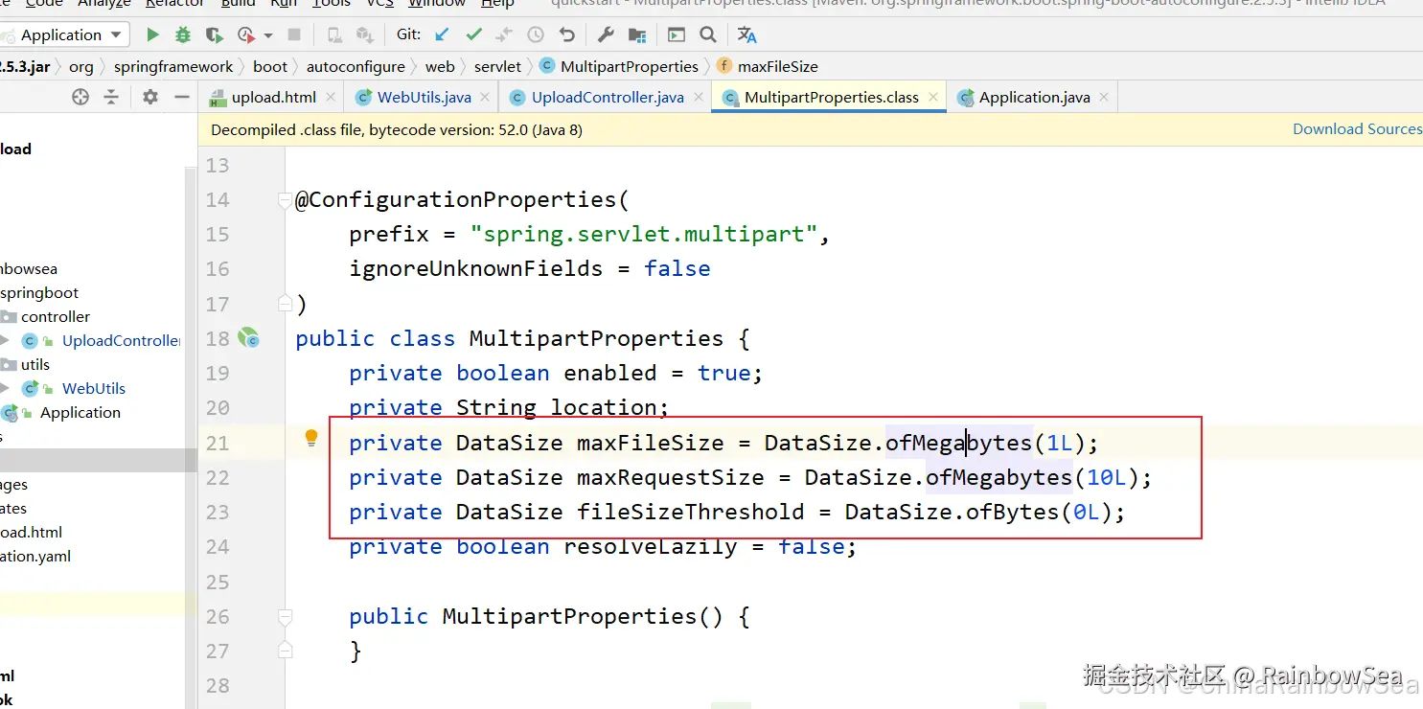Click 'web' breadcrumb segment
This screenshot has height=709, width=1423.
point(440,66)
